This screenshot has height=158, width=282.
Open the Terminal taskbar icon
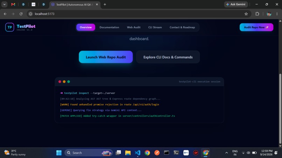click(176, 153)
